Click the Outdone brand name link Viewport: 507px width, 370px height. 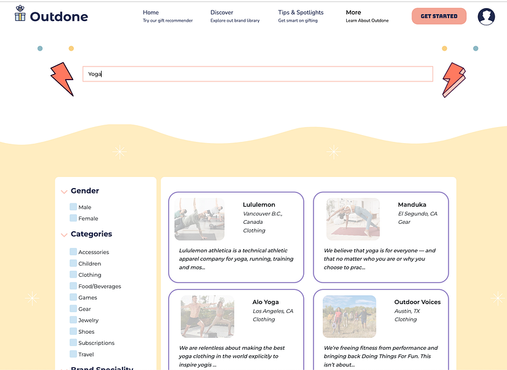pyautogui.click(x=59, y=17)
